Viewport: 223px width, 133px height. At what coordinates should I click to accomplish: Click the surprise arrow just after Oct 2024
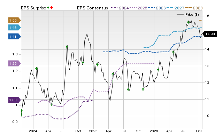[83, 63]
